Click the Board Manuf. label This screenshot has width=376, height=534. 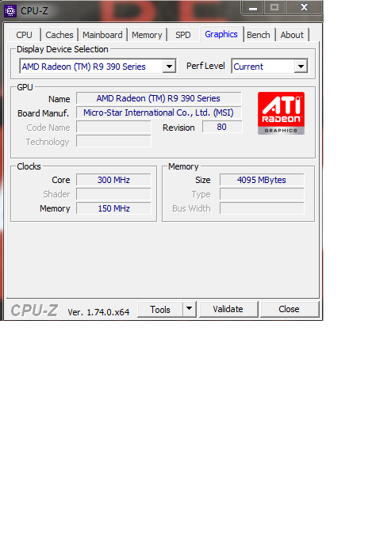44,113
